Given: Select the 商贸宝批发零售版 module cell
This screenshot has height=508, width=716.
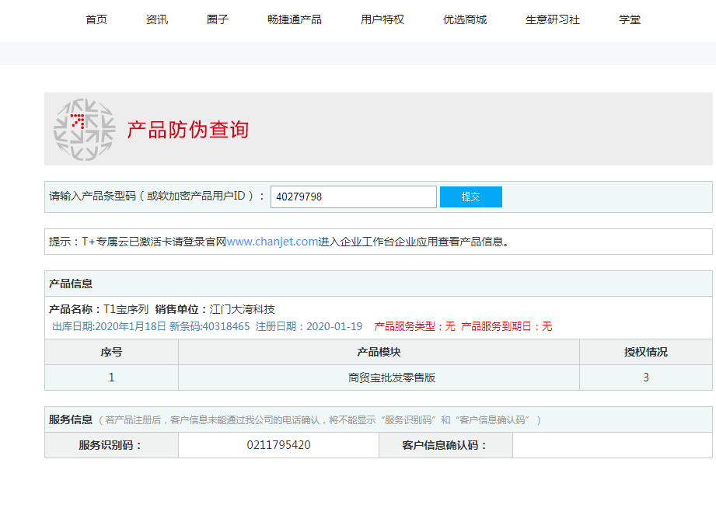Looking at the screenshot, I should pyautogui.click(x=379, y=378).
